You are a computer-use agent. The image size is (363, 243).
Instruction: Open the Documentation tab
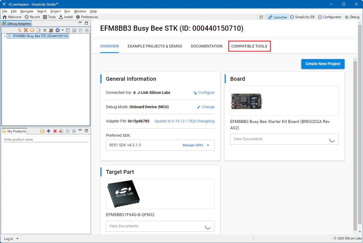[207, 46]
